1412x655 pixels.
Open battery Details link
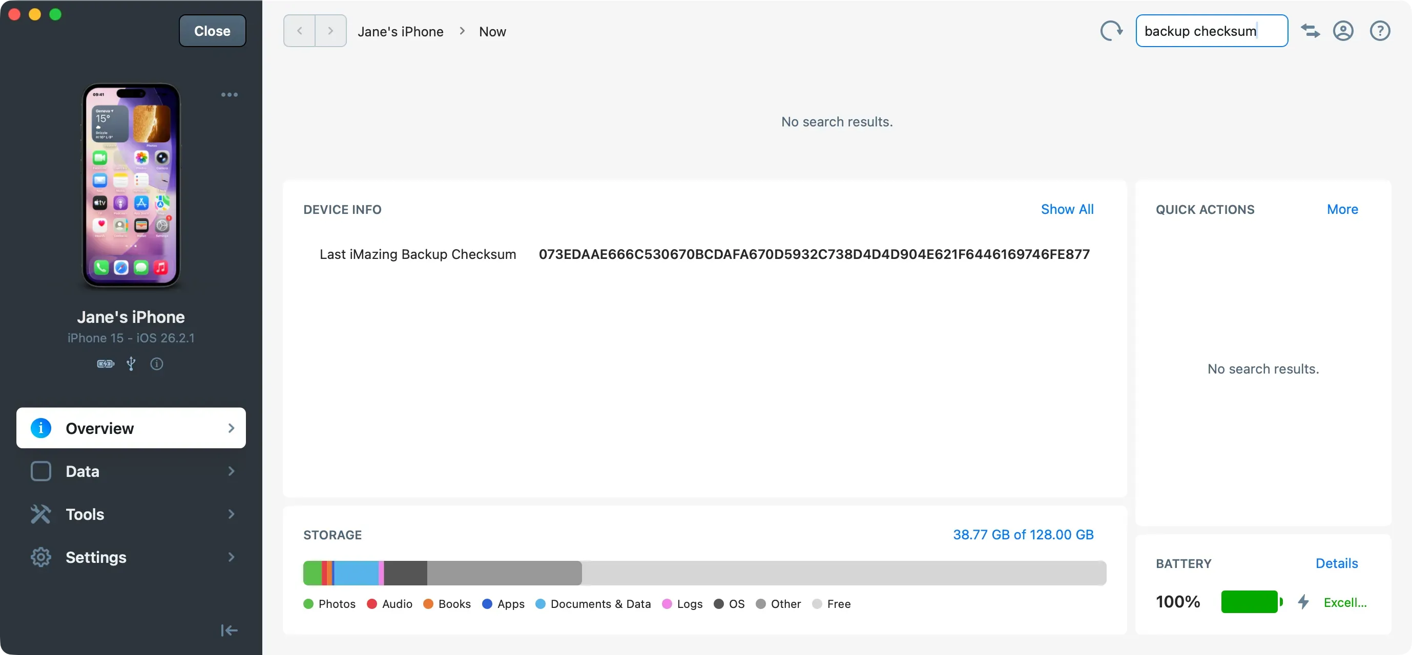click(x=1336, y=563)
